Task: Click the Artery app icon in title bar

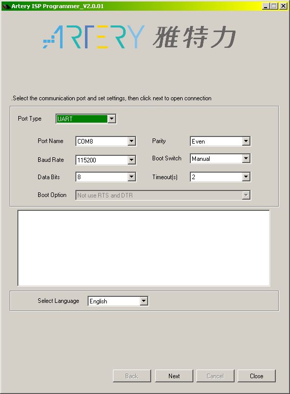Action: click(x=6, y=6)
